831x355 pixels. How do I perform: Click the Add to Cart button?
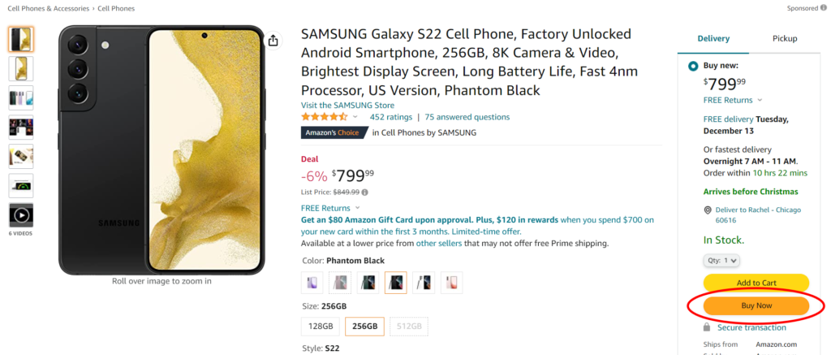(x=756, y=283)
